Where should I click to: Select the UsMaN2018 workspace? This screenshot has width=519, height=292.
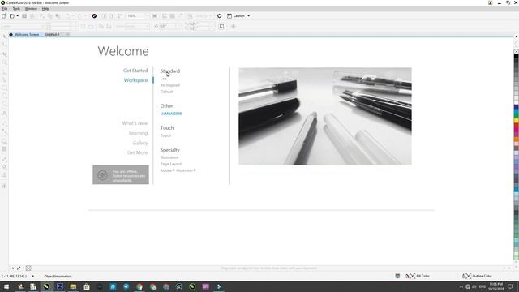[x=171, y=114]
